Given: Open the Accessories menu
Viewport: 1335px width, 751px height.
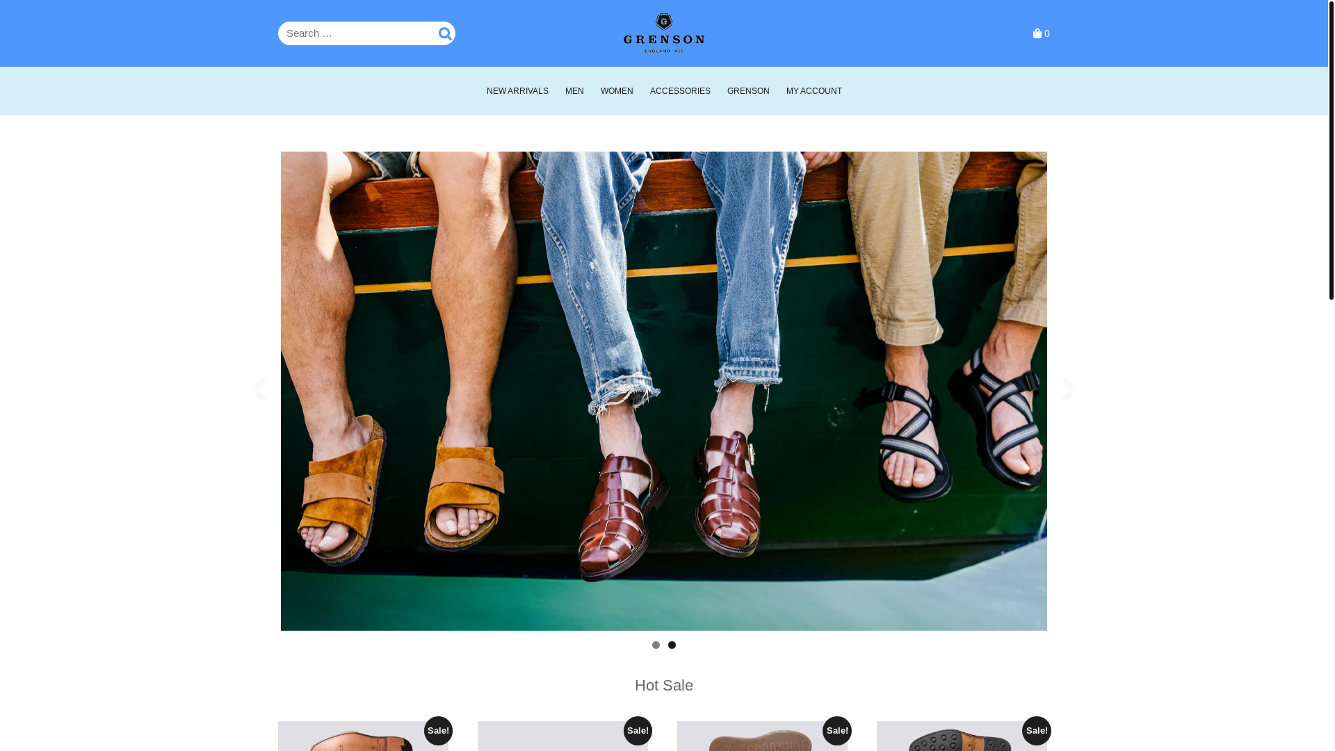Looking at the screenshot, I should (680, 91).
